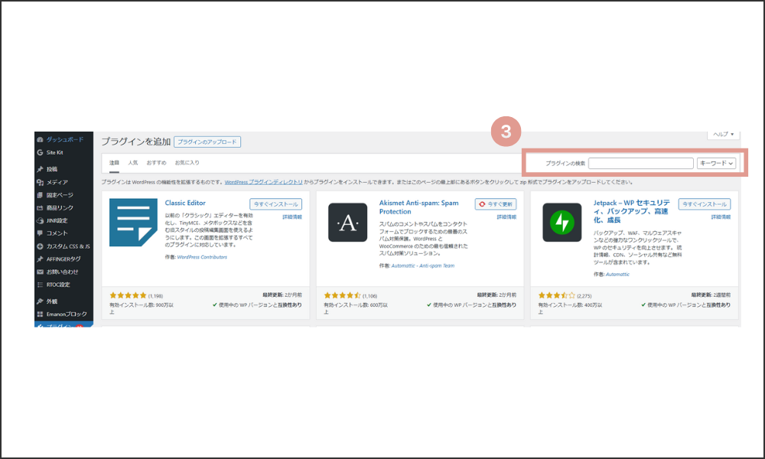Switch to the 人気 tab
This screenshot has width=765, height=459.
tap(132, 162)
